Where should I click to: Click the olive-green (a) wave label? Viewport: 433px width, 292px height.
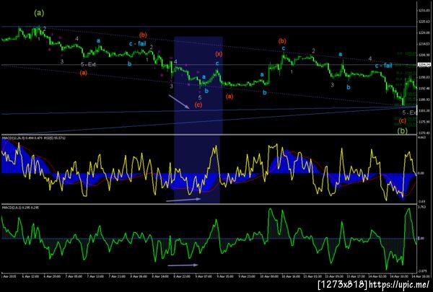[x=39, y=13]
